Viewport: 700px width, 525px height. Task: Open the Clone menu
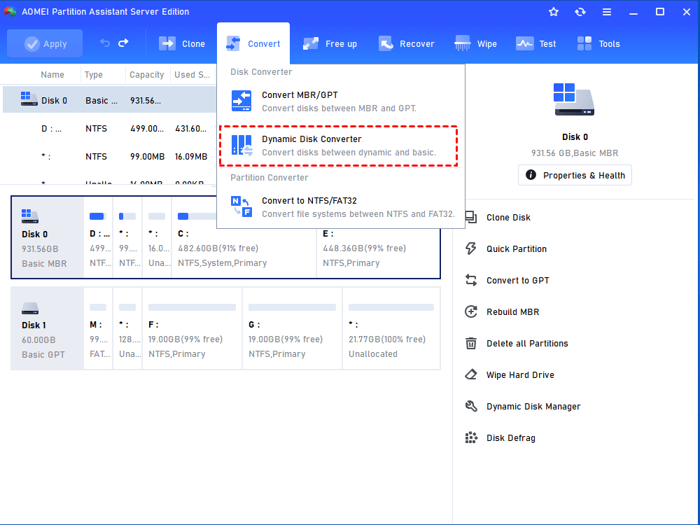pos(182,43)
